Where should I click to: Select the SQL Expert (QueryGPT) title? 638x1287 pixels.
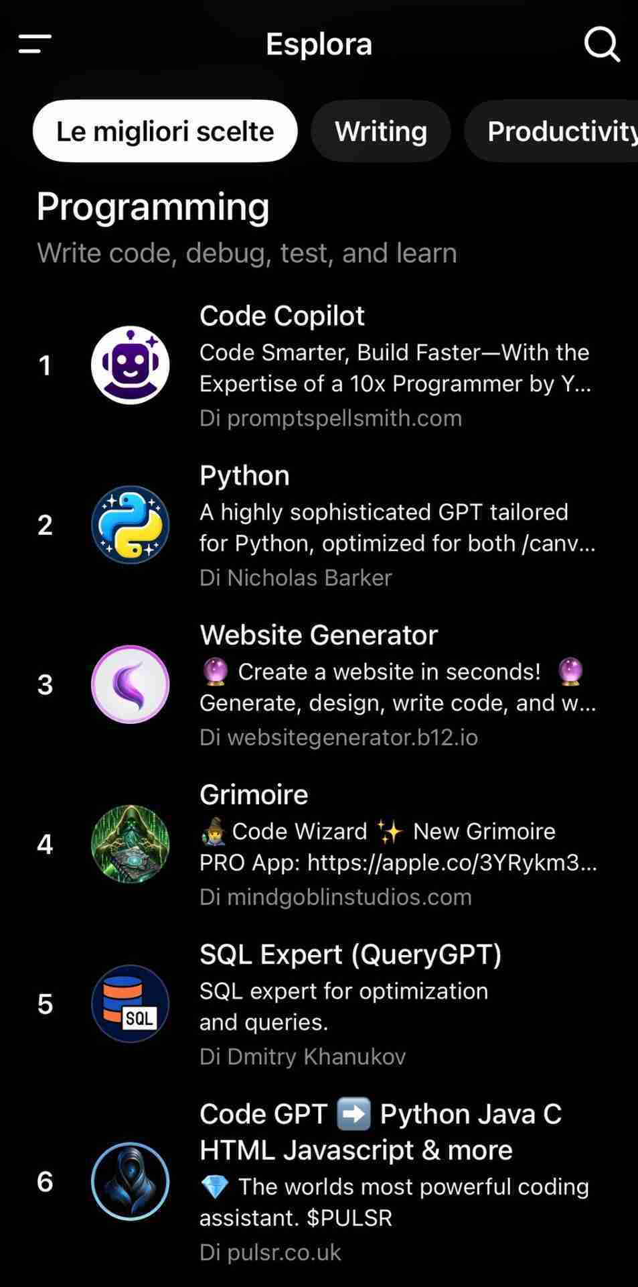click(350, 954)
